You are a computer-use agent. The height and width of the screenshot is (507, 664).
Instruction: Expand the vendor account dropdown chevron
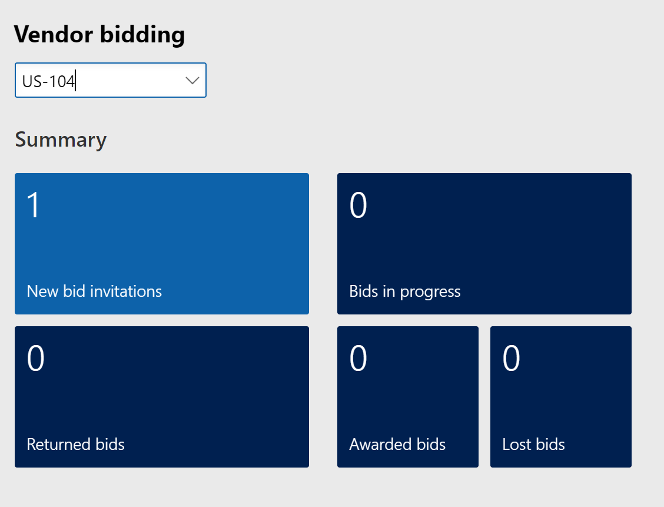pyautogui.click(x=192, y=81)
